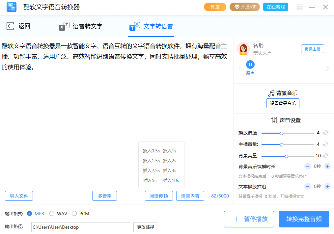Click 导入文件 import button
334x234 pixels.
pos(19,196)
